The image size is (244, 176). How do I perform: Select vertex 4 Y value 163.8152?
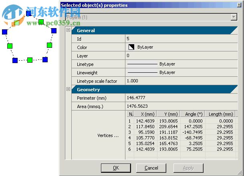(x=168, y=138)
